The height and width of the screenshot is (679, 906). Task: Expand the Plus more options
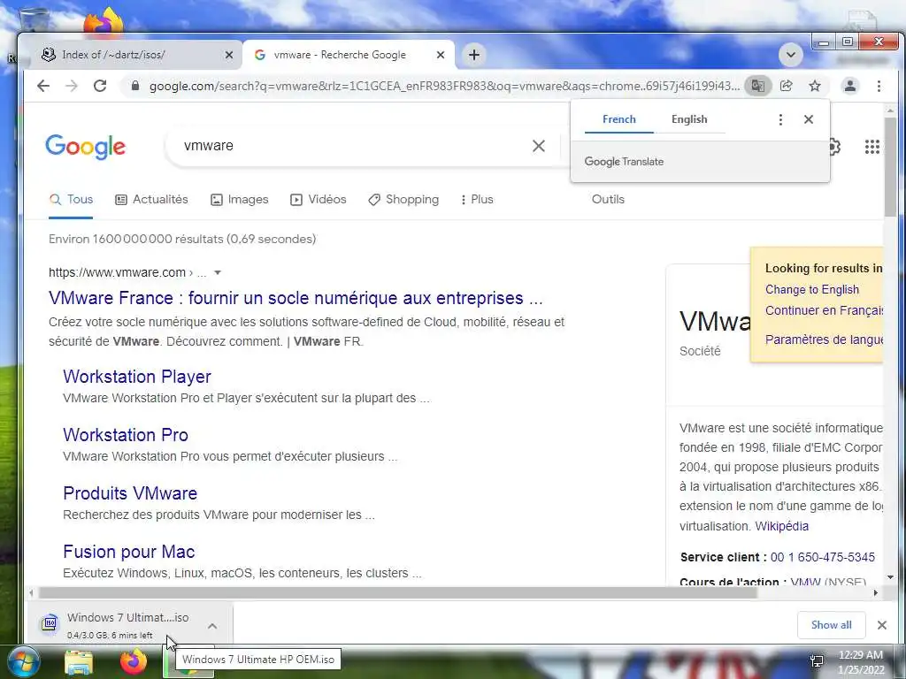pos(477,200)
